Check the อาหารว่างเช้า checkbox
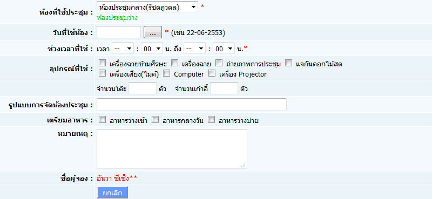433x199 pixels. 103,120
